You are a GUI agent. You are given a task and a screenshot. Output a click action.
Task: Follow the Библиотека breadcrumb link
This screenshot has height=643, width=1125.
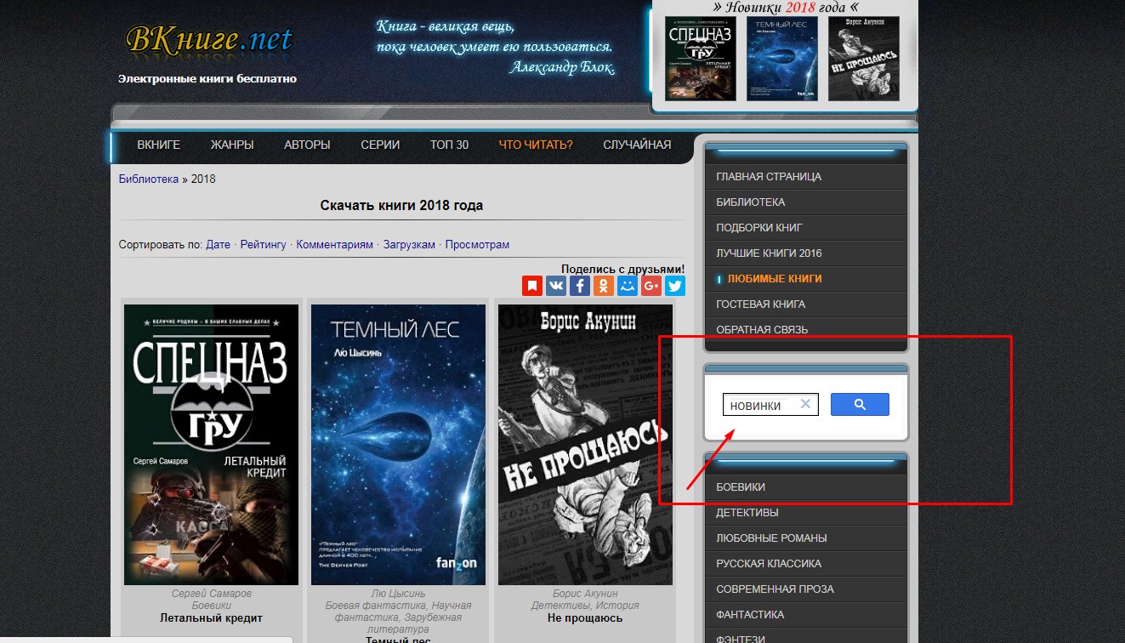tap(149, 179)
